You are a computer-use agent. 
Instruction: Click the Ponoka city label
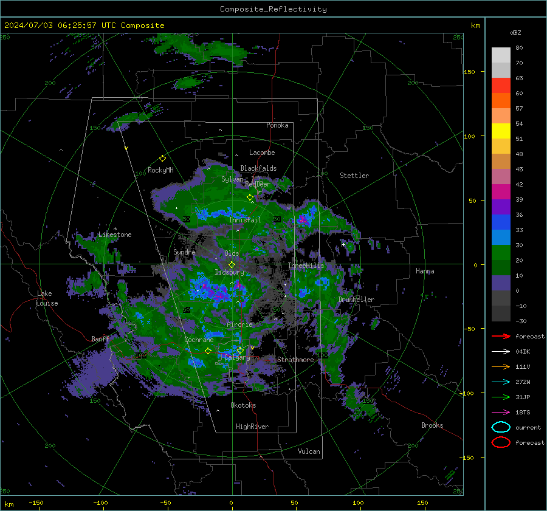pos(277,125)
